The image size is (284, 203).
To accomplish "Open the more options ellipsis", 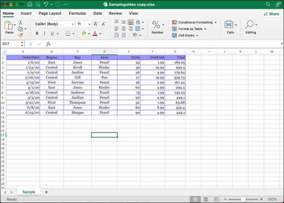I will click(66, 4).
